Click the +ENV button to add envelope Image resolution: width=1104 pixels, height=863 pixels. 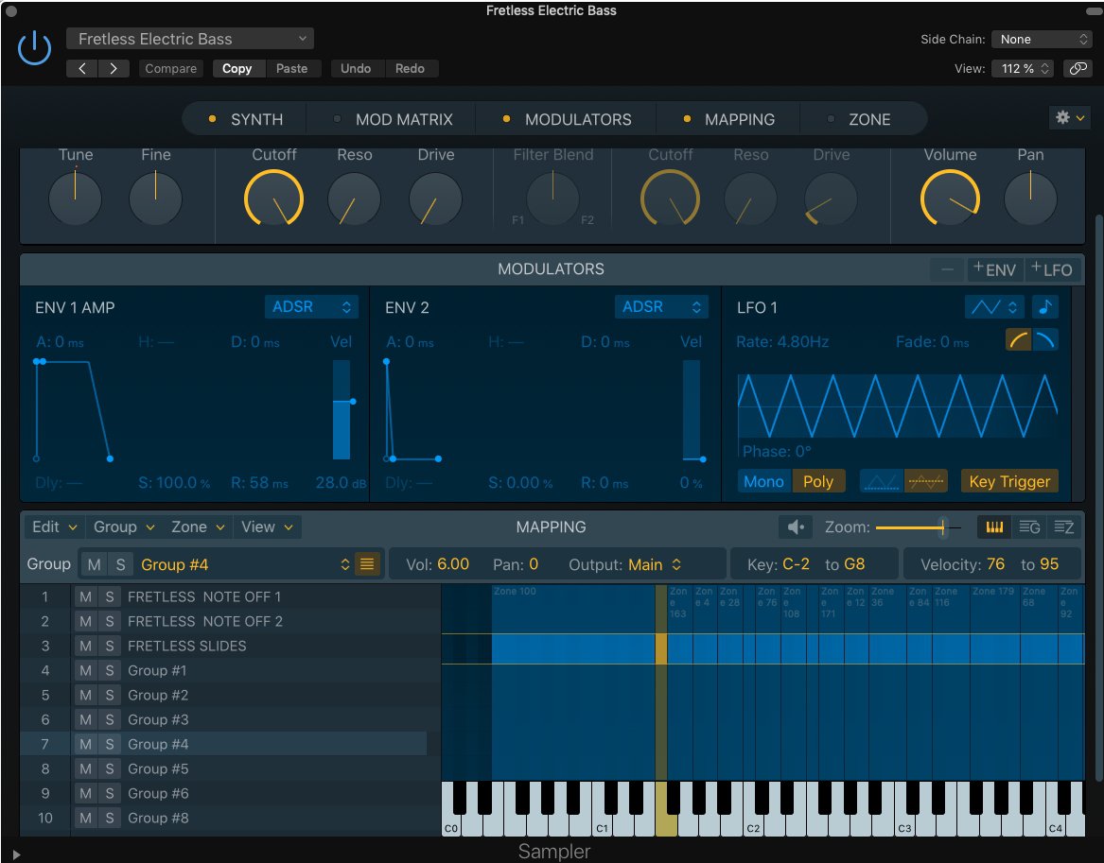(994, 269)
